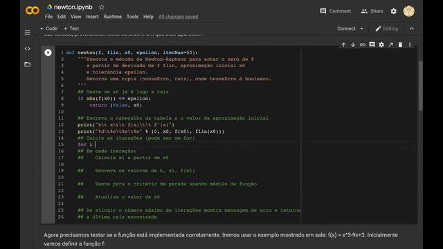Run the newton function code cell
The image size is (443, 249).
click(x=48, y=53)
